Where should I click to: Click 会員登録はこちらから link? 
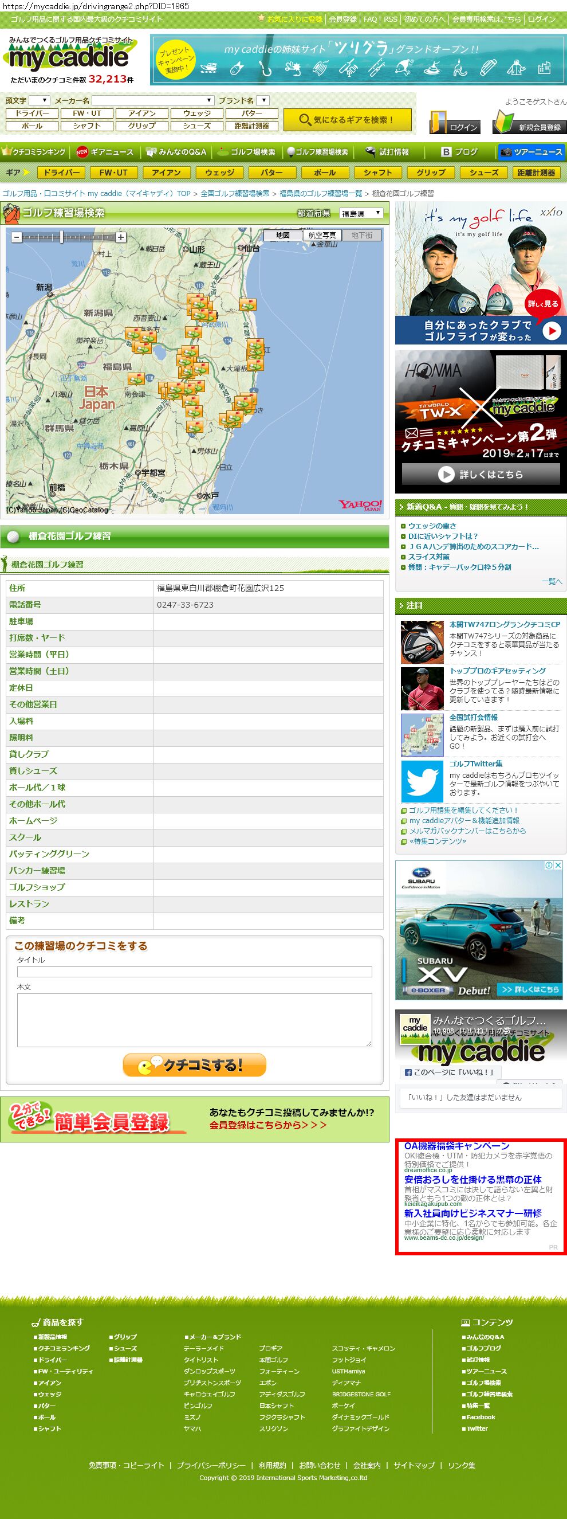click(267, 1125)
